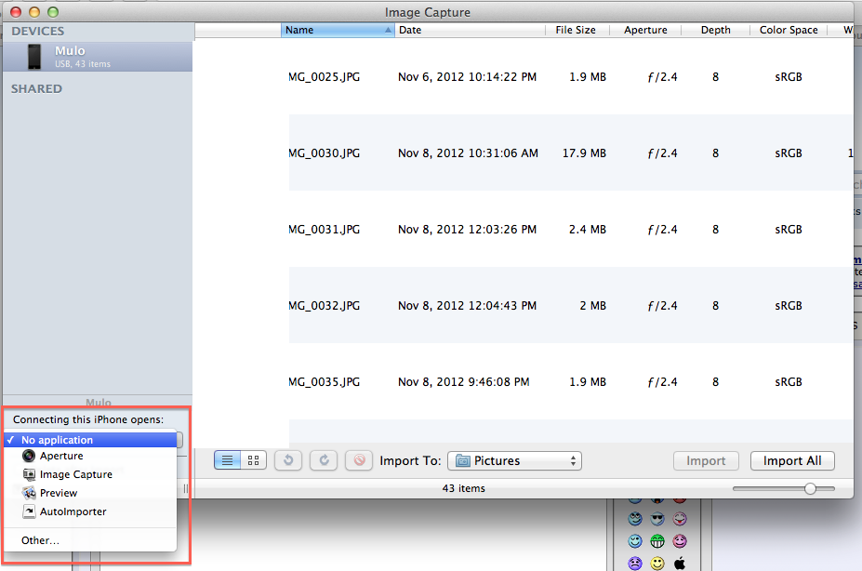Sort by the Depth column header
Image resolution: width=862 pixels, height=571 pixels.
click(716, 31)
